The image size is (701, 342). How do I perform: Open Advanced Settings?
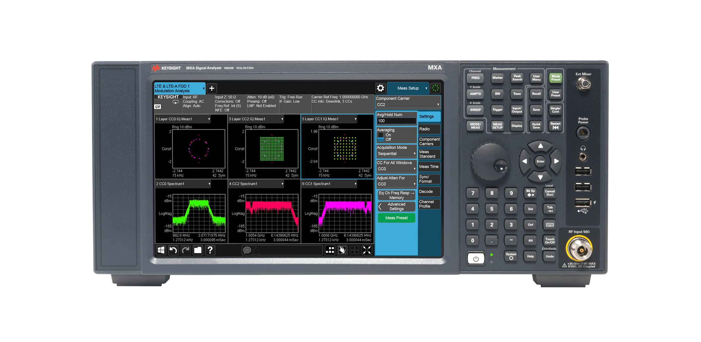pyautogui.click(x=396, y=206)
